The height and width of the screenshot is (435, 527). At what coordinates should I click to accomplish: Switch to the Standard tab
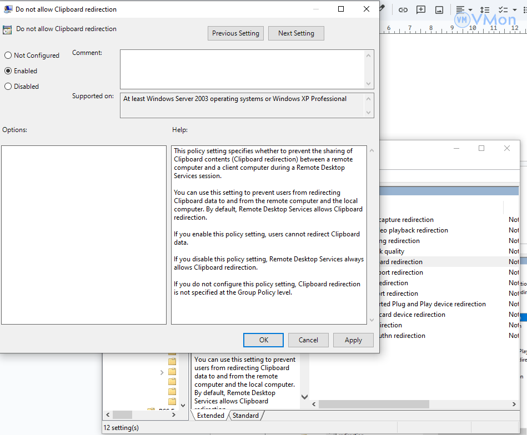coord(245,416)
